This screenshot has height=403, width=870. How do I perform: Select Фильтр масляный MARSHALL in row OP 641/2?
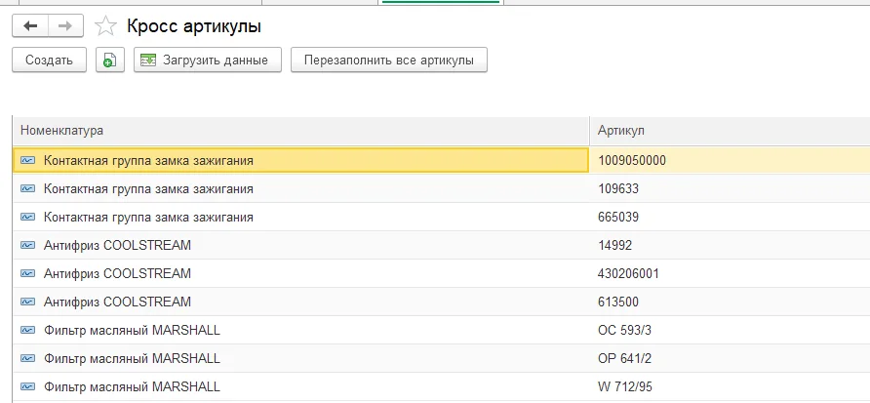(x=132, y=358)
